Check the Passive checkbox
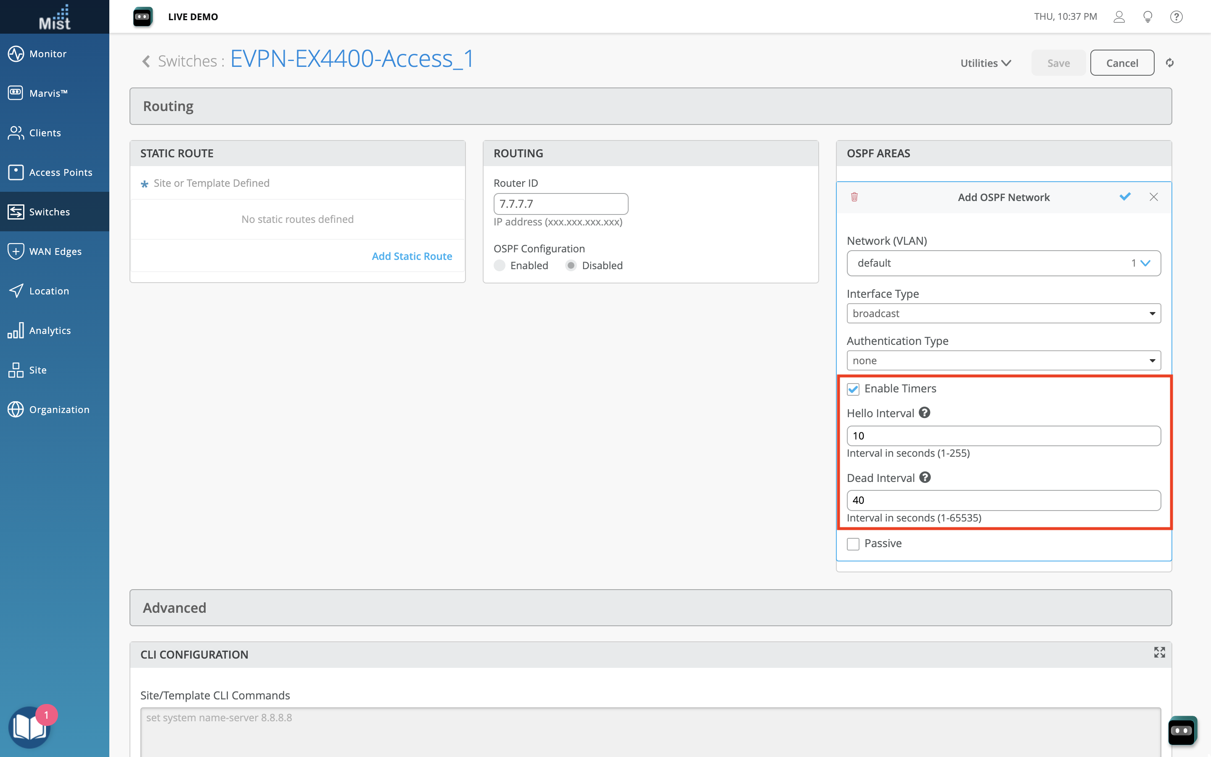 tap(853, 544)
